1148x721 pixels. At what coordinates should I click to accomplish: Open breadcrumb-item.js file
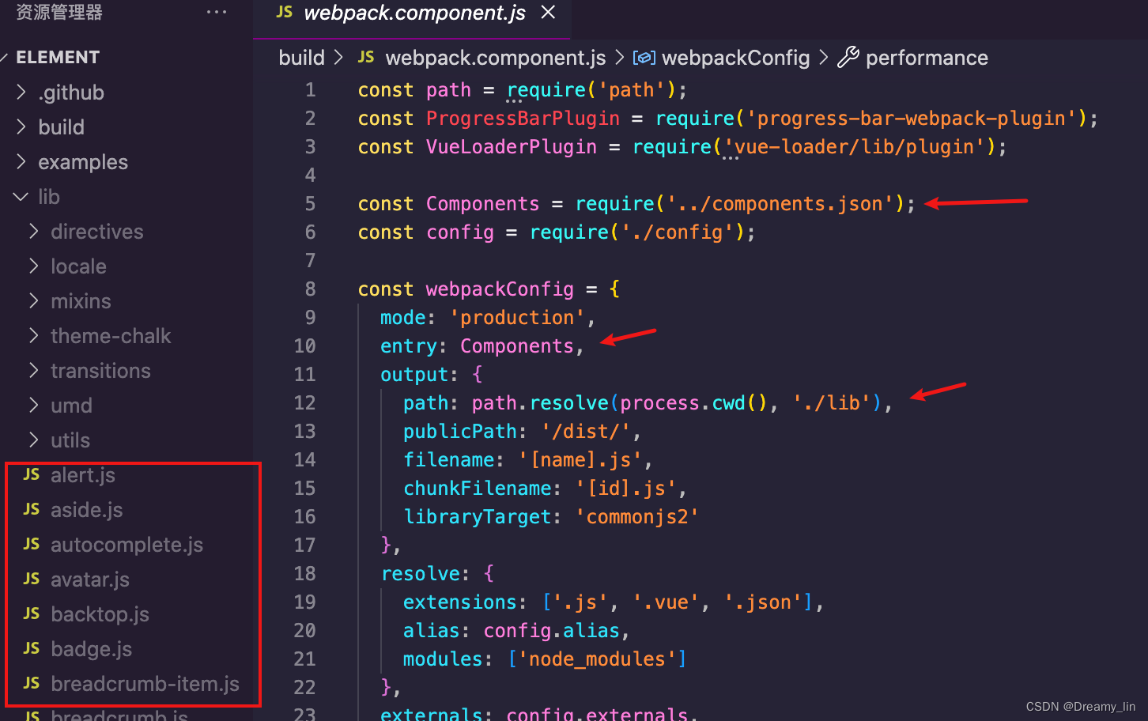click(145, 684)
